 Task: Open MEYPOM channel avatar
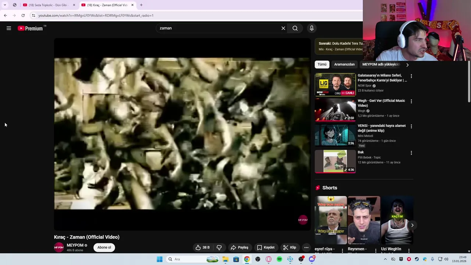[59, 248]
